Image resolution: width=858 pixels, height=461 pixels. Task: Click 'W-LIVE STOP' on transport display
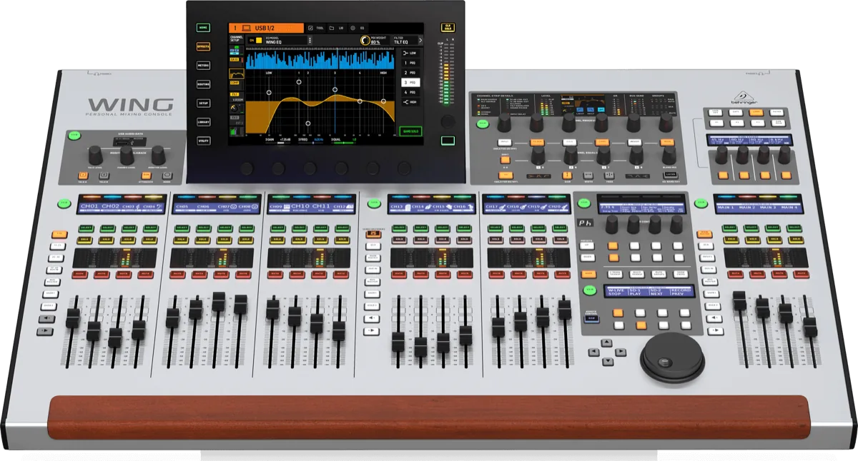[x=615, y=292]
